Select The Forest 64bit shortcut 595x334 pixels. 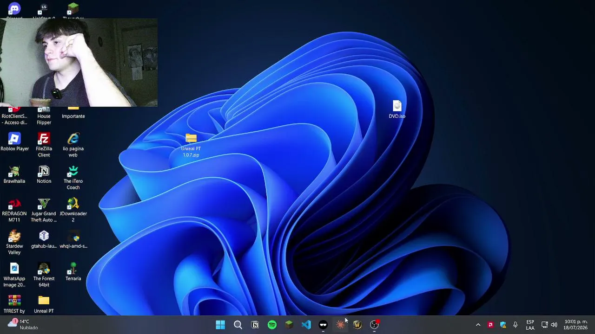point(44,275)
